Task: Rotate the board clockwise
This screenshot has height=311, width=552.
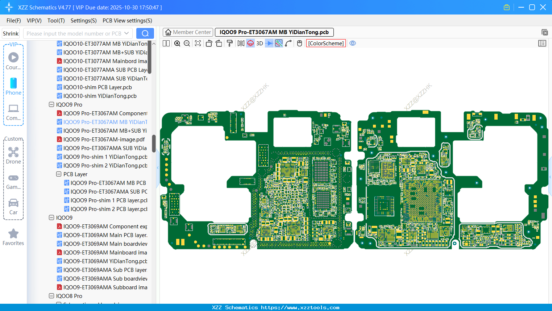Action: coord(219,43)
